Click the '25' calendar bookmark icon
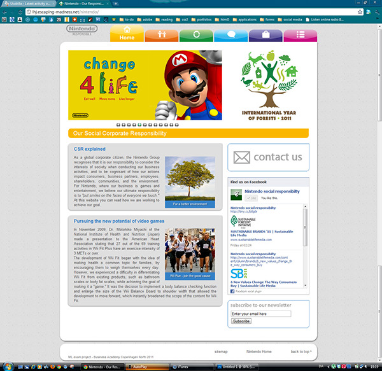The image size is (382, 371). pyautogui.click(x=59, y=20)
